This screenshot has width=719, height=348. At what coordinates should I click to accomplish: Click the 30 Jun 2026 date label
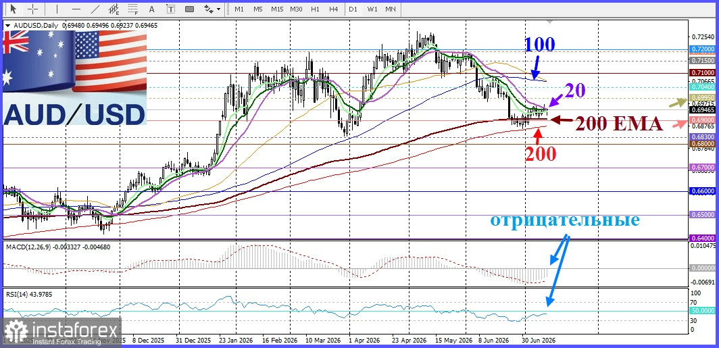(x=540, y=341)
